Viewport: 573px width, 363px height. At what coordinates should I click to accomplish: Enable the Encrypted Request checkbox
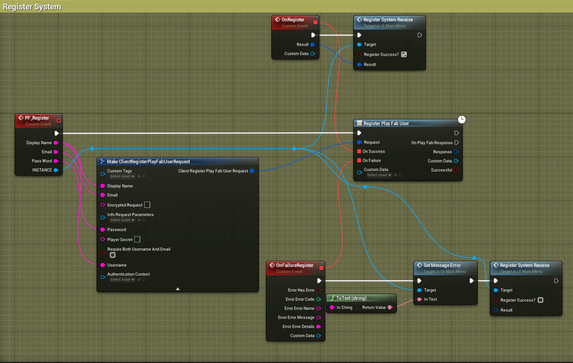click(x=147, y=205)
